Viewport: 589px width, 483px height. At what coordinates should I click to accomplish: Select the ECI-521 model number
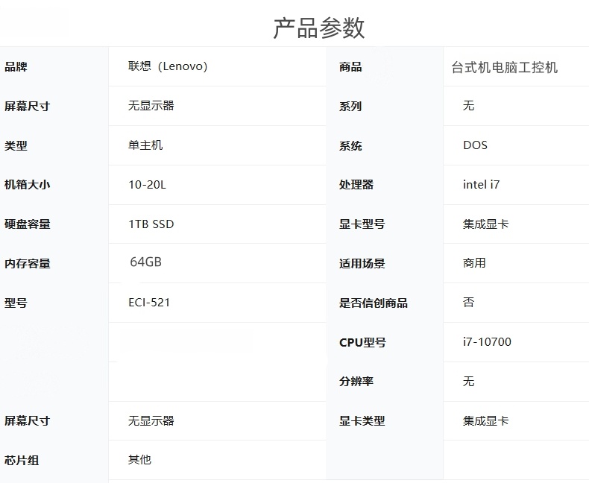click(x=149, y=303)
